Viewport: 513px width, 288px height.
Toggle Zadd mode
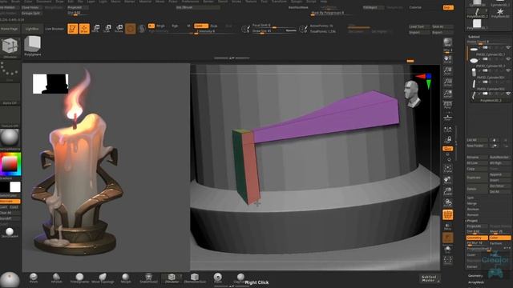coord(201,26)
